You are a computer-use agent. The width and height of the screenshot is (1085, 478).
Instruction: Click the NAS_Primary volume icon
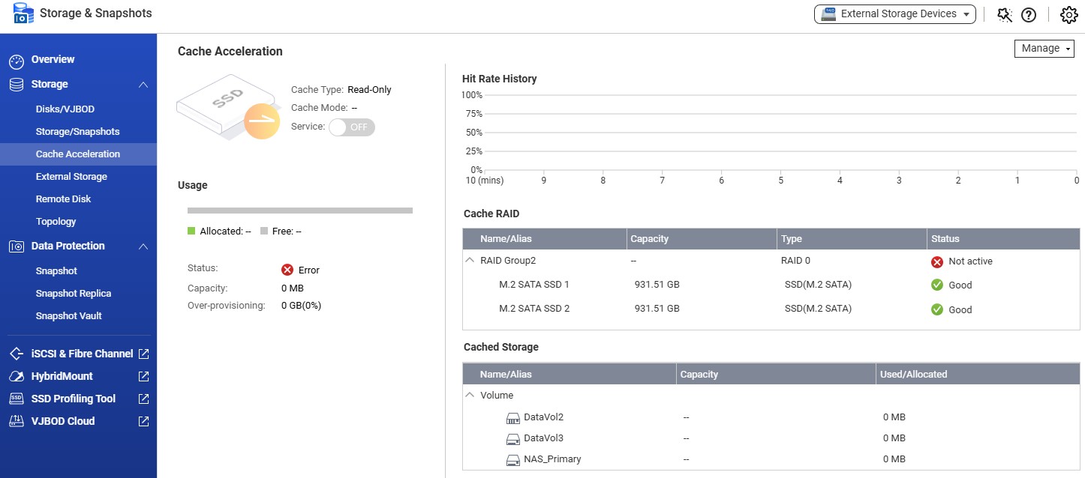click(x=513, y=459)
